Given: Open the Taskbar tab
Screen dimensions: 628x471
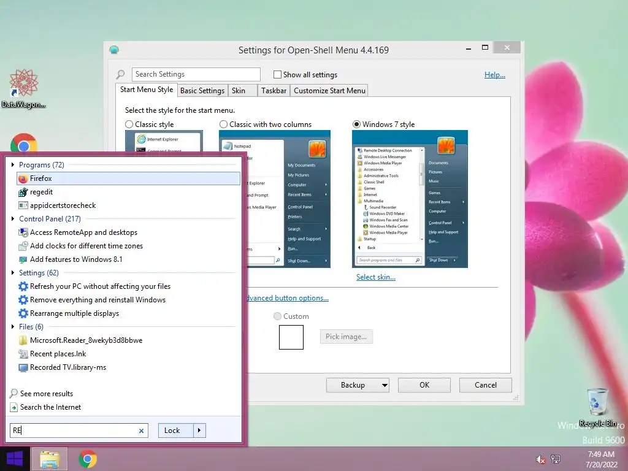Looking at the screenshot, I should (274, 91).
